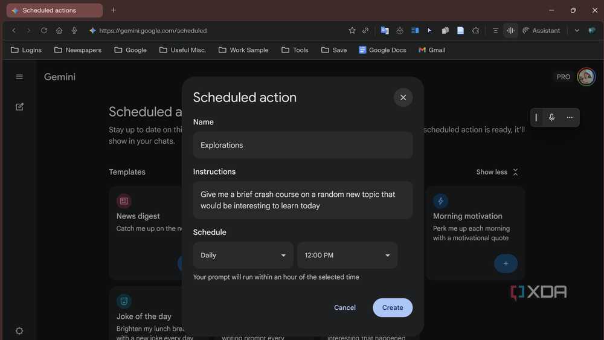This screenshot has height=340, width=604.
Task: Open the Save bookmark folder
Action: 334,50
